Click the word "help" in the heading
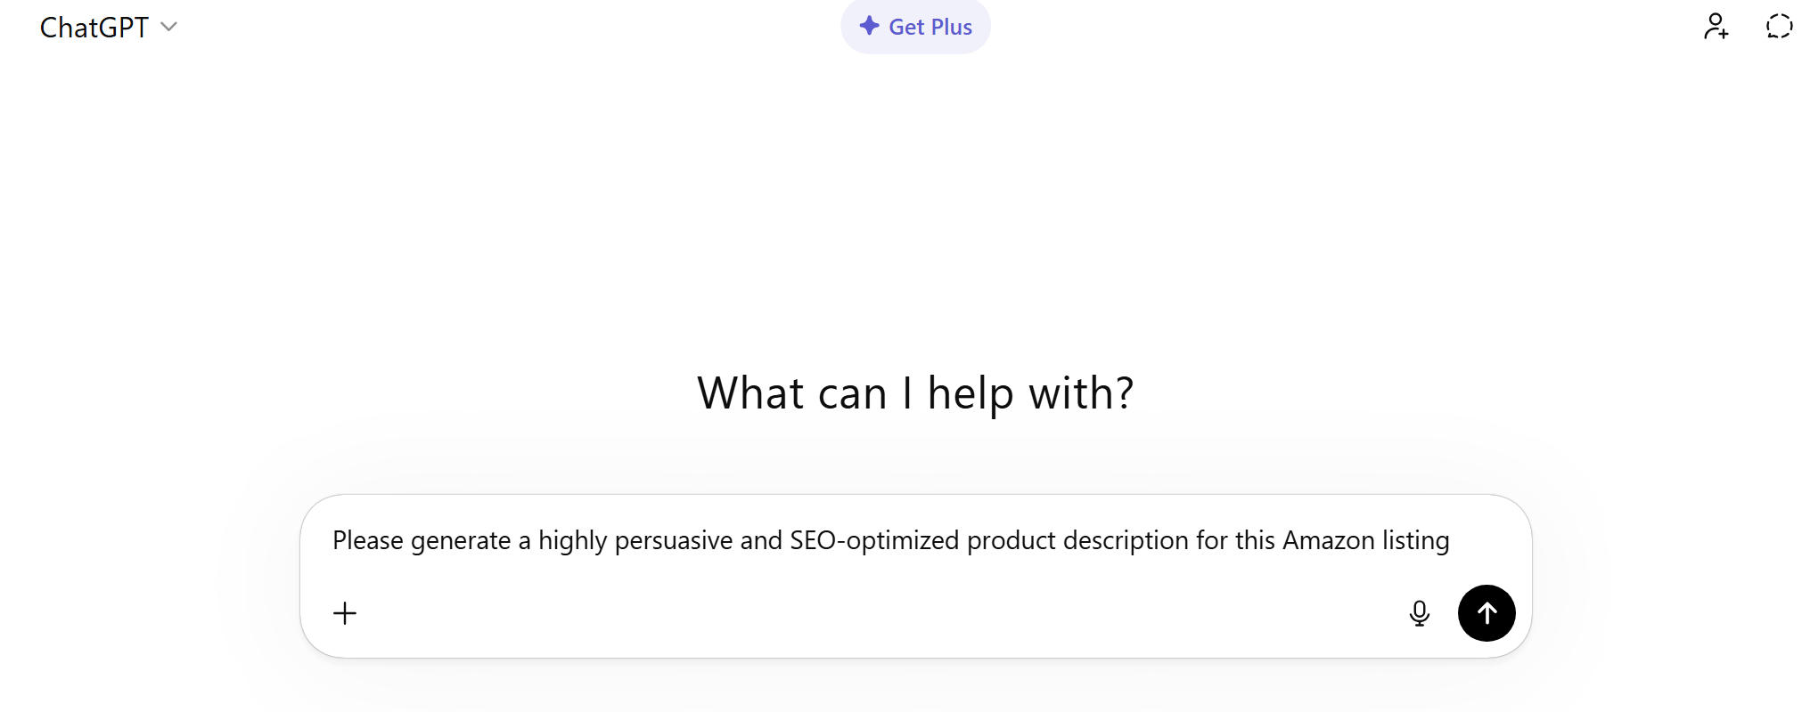Screen dimensions: 1802x712 (970, 392)
